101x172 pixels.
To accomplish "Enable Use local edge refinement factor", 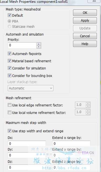I will pyautogui.click(x=9, y=105).
